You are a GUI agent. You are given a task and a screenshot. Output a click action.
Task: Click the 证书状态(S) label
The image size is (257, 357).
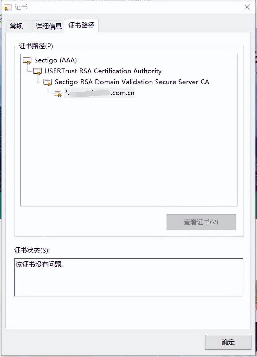click(x=32, y=250)
